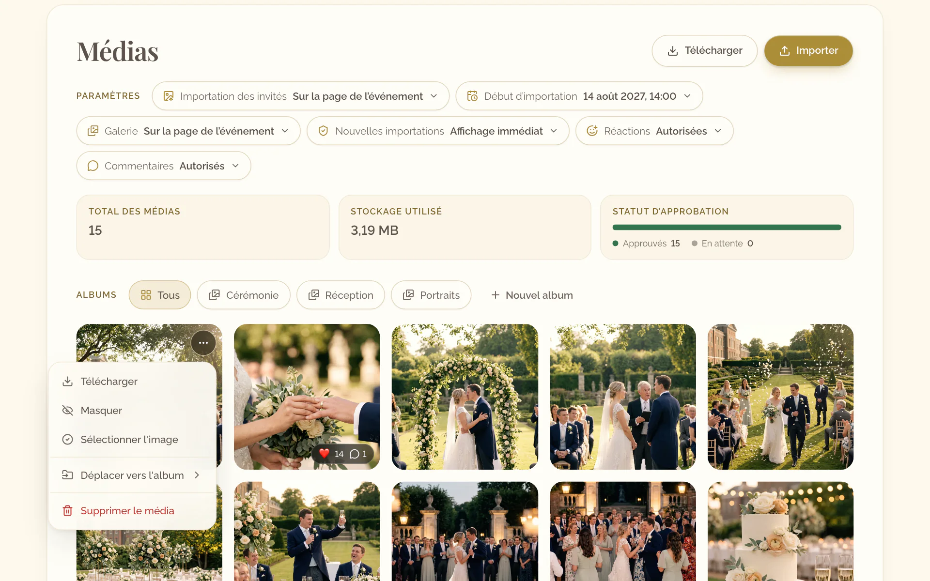Click the Importer button
Image resolution: width=930 pixels, height=581 pixels.
click(808, 50)
